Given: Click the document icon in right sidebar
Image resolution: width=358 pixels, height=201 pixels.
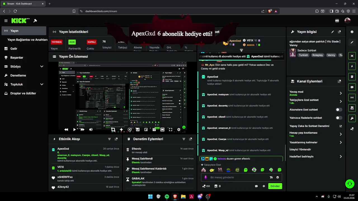Looking at the screenshot, I should (x=352, y=76).
